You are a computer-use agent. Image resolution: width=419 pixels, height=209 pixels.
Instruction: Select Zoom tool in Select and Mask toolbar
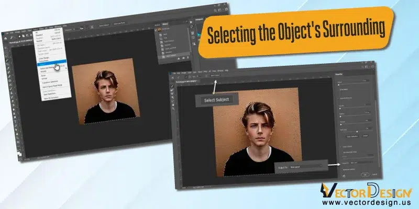click(x=173, y=108)
